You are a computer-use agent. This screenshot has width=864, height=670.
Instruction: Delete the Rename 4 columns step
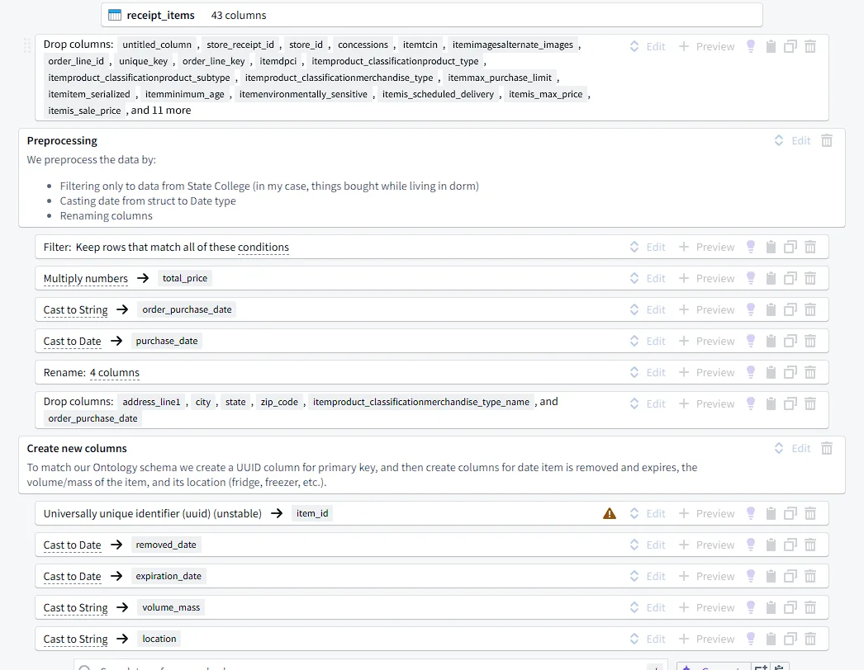tap(810, 372)
